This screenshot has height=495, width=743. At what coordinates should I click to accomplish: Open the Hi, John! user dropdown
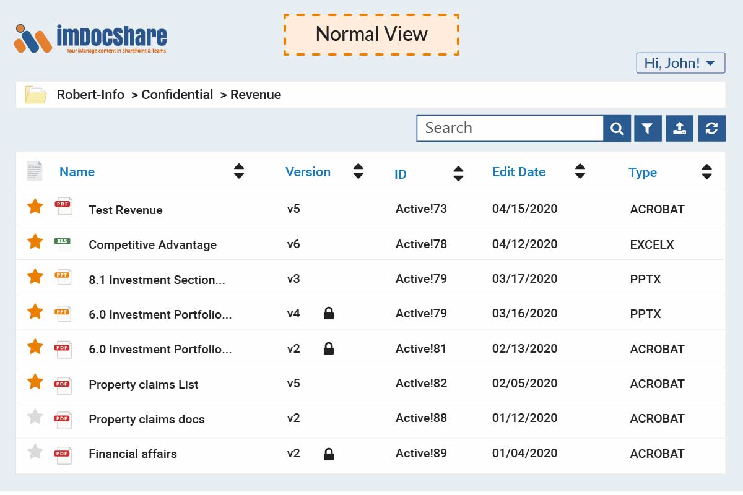[x=680, y=63]
